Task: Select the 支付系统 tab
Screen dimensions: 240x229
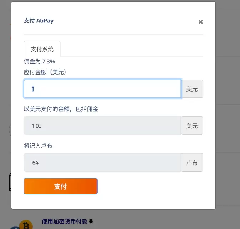Action: (x=42, y=49)
